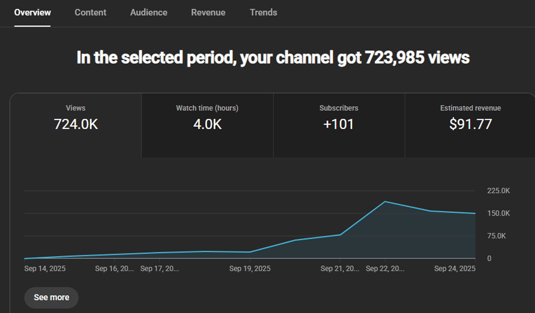The width and height of the screenshot is (535, 313).
Task: Switch to the Revenue tab
Action: [208, 12]
